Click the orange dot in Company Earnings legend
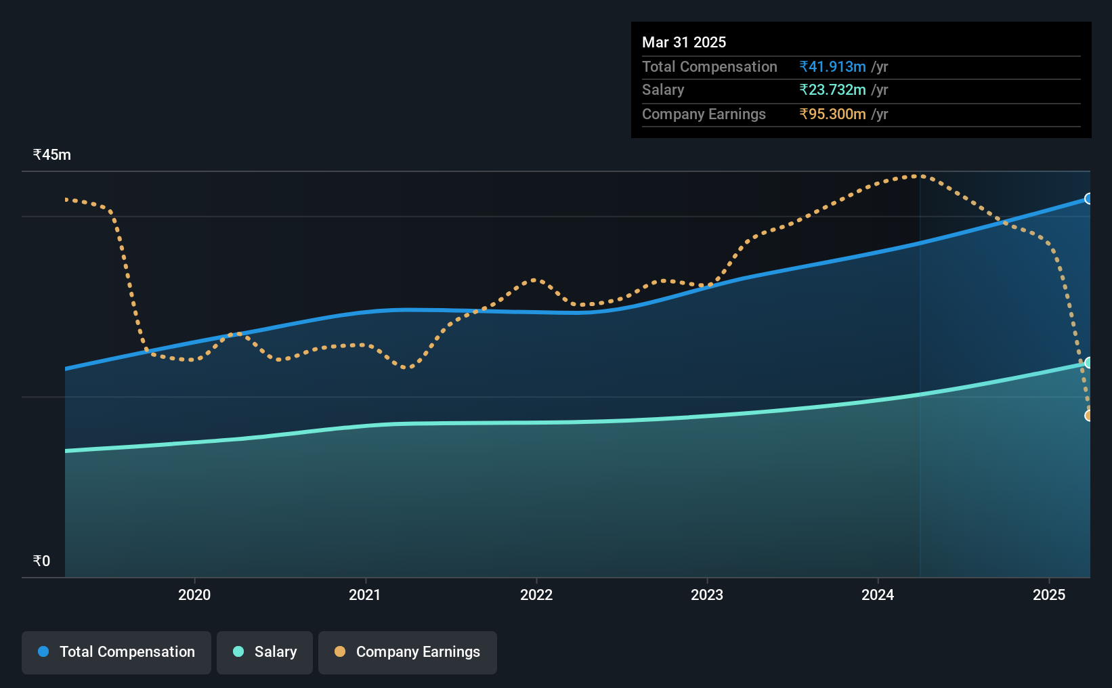 [x=340, y=651]
